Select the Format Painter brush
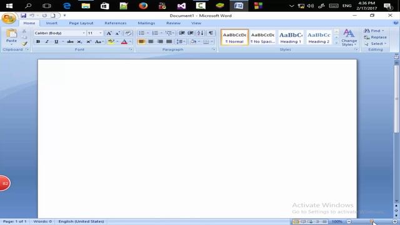400x225 pixels. (24, 44)
